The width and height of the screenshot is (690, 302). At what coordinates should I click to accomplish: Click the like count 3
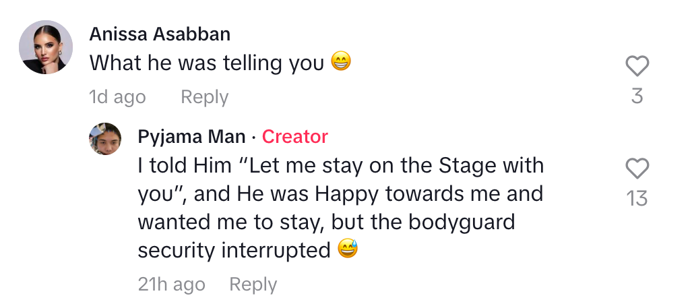tap(637, 96)
